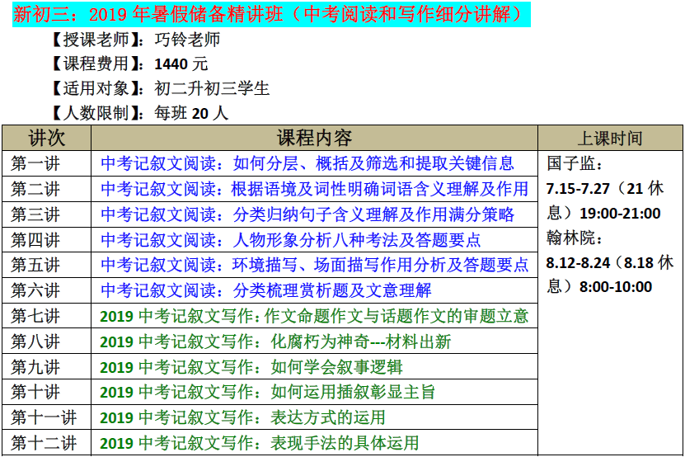Click the 授课老师 巧铃老师 line
Image resolution: width=685 pixels, height=457 pixels.
134,40
